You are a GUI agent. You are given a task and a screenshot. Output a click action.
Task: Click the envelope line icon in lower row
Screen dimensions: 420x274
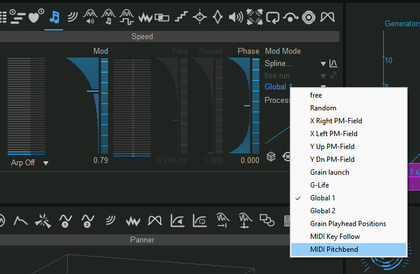coord(20,221)
